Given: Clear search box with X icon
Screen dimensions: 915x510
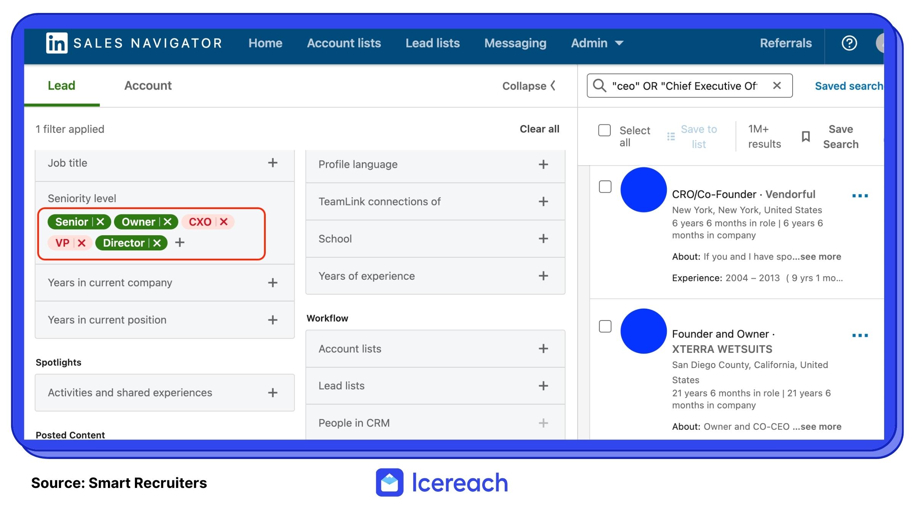Looking at the screenshot, I should coord(777,86).
